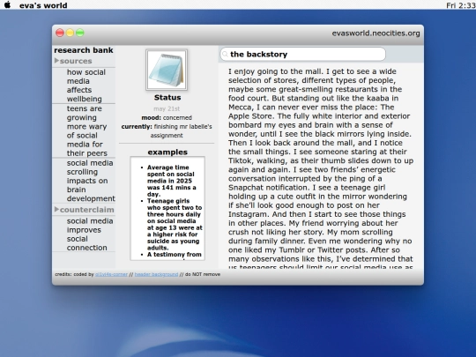Click the notepad status icon
The width and height of the screenshot is (476, 357).
pos(167,70)
